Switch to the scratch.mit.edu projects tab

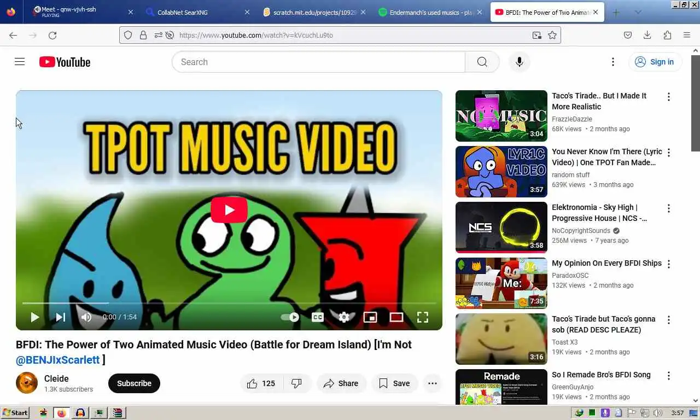click(x=313, y=12)
